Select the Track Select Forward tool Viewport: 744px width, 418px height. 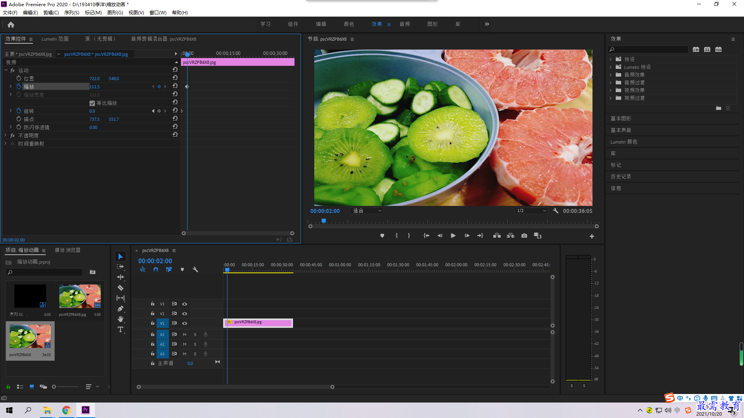tap(121, 267)
